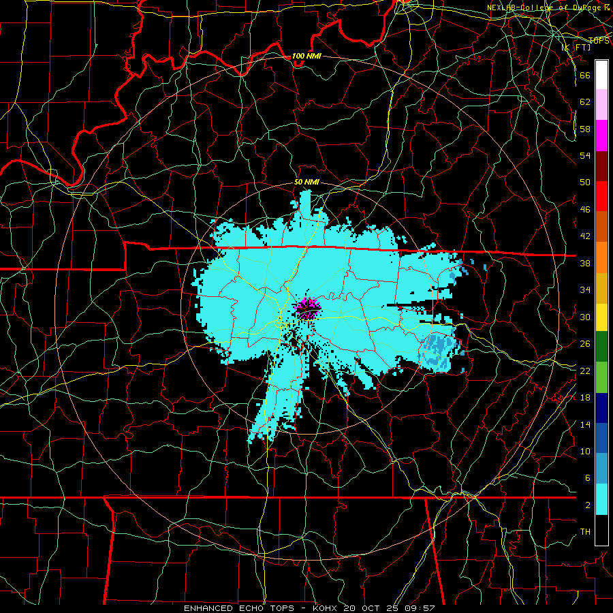Click the dark green 30 kft swatch
613x613 pixels.
point(601,347)
